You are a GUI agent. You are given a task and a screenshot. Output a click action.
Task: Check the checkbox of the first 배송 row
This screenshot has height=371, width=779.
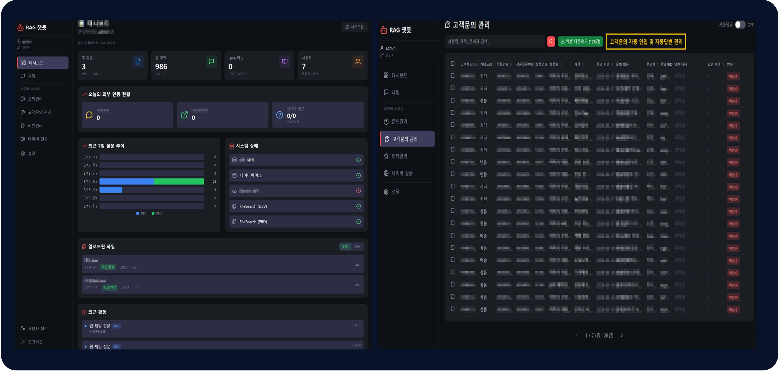(453, 236)
